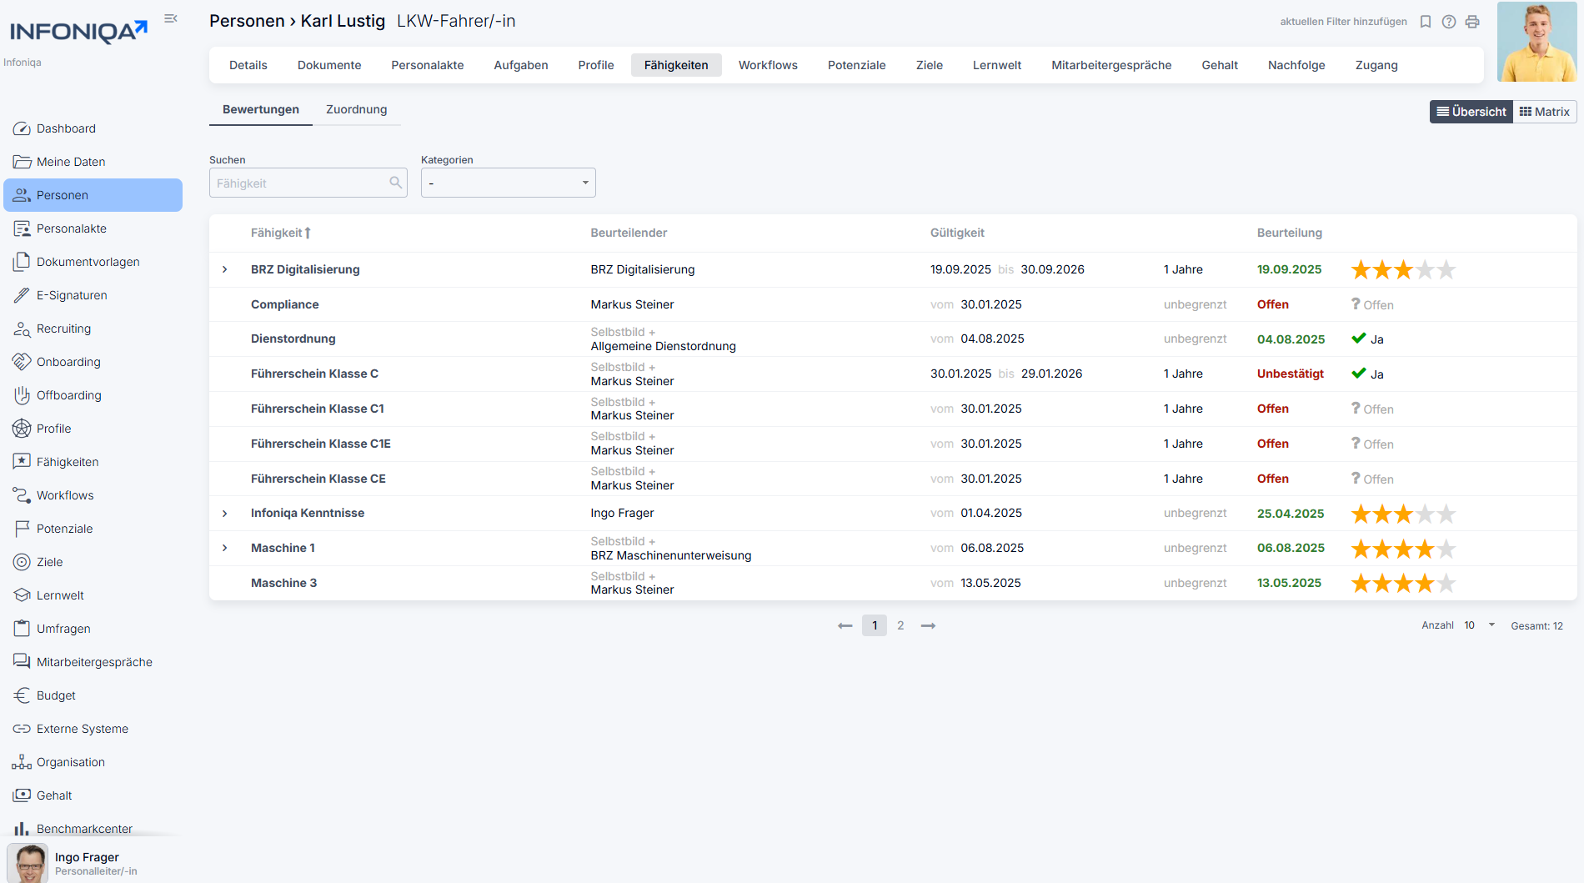Viewport: 1584px width, 883px height.
Task: Expand the BRZ Digitalisierung row
Action: coord(225,269)
